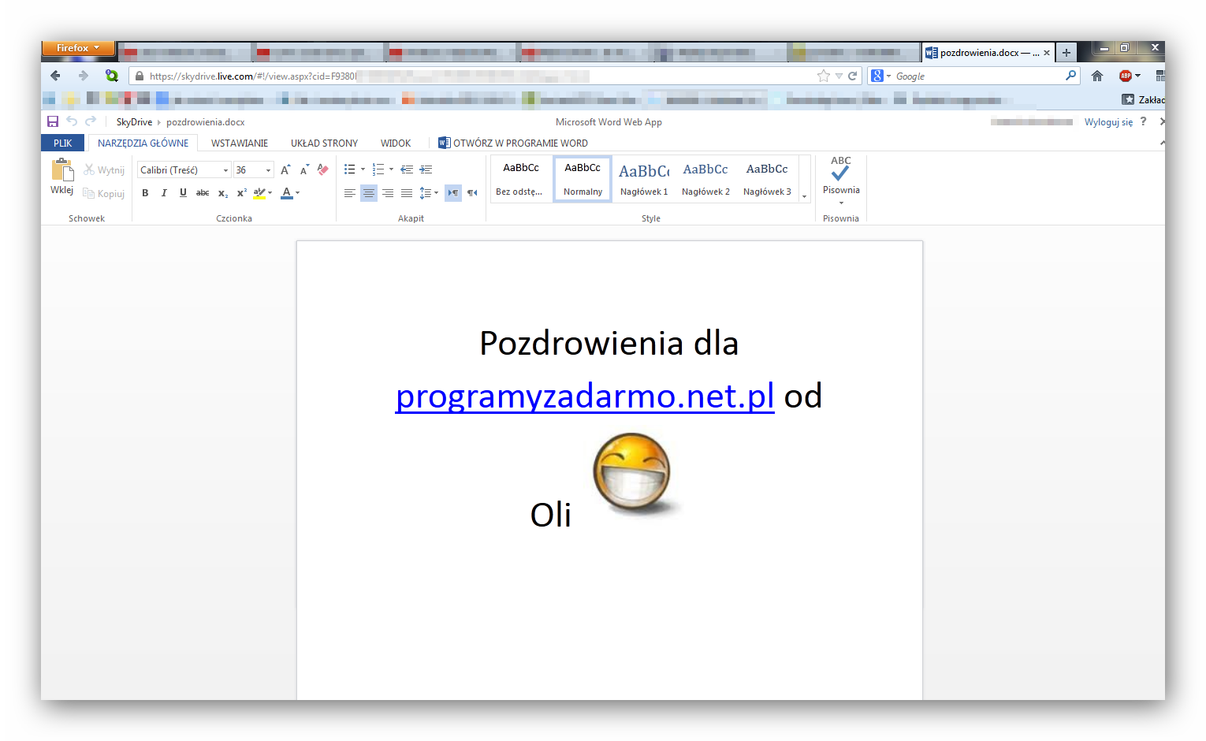The width and height of the screenshot is (1206, 741).
Task: Toggle left-to-right text direction
Action: 453,193
